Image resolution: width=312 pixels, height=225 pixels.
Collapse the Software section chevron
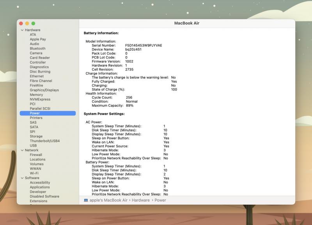22,178
